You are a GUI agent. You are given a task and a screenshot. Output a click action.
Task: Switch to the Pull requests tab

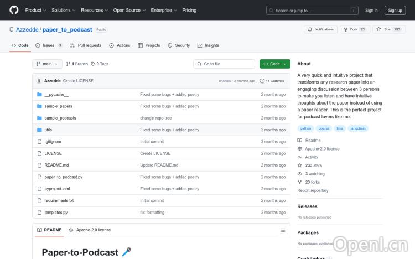pyautogui.click(x=86, y=45)
